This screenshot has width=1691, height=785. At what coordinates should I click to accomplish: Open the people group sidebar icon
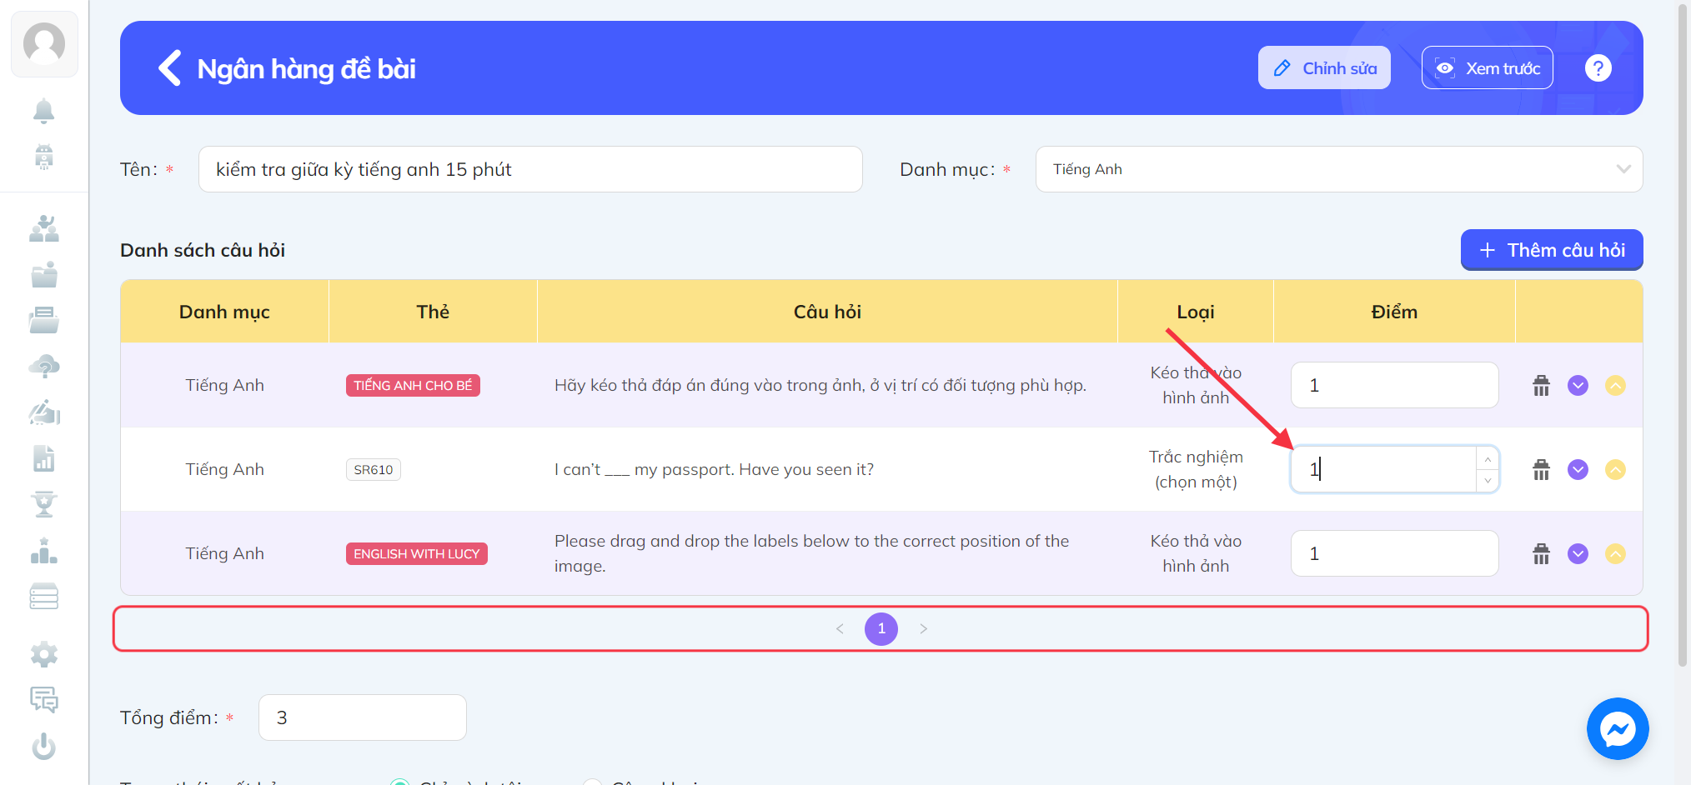coord(44,228)
